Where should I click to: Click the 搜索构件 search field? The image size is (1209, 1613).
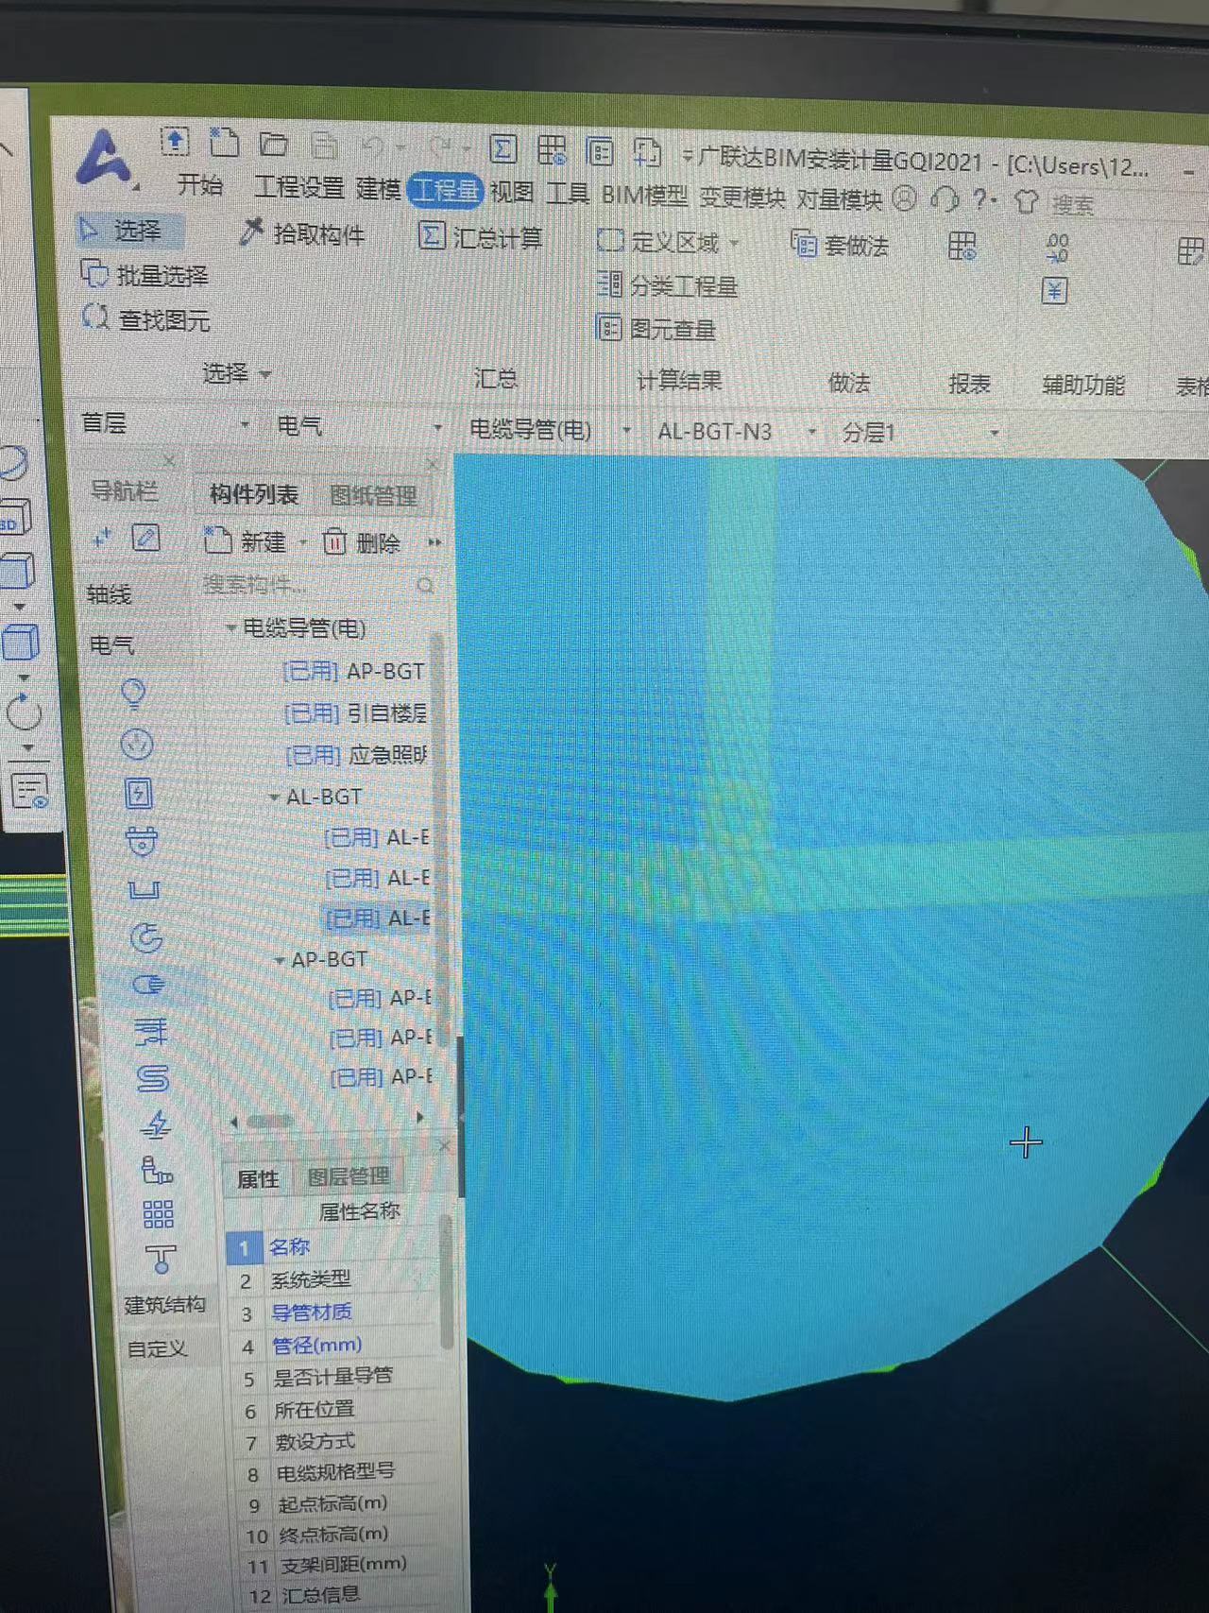coord(319,585)
